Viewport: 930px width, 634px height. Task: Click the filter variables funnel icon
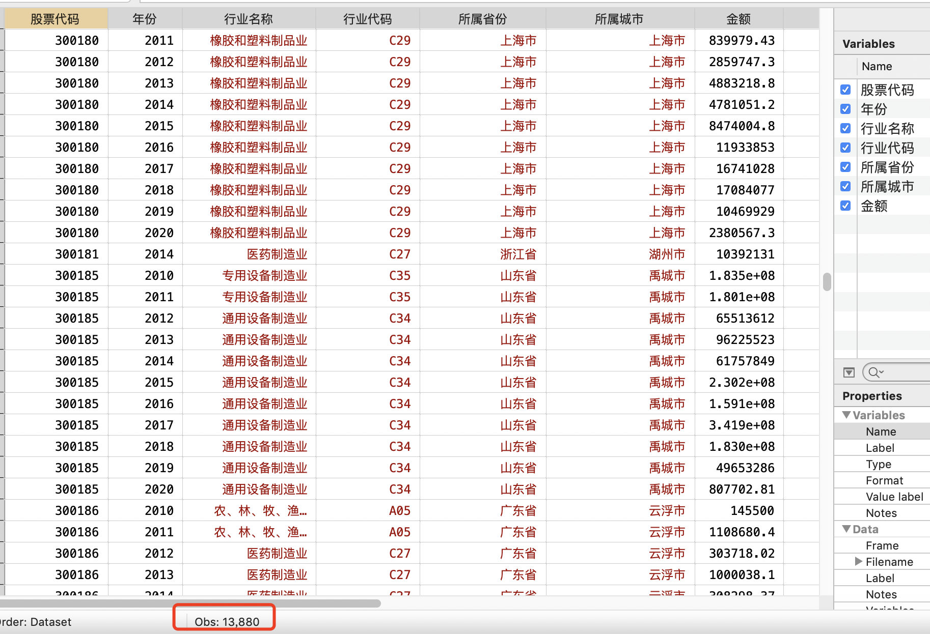tap(849, 372)
